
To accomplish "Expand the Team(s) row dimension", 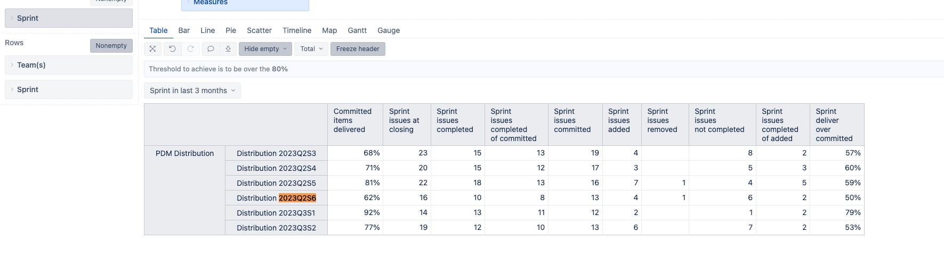I will tap(68, 65).
